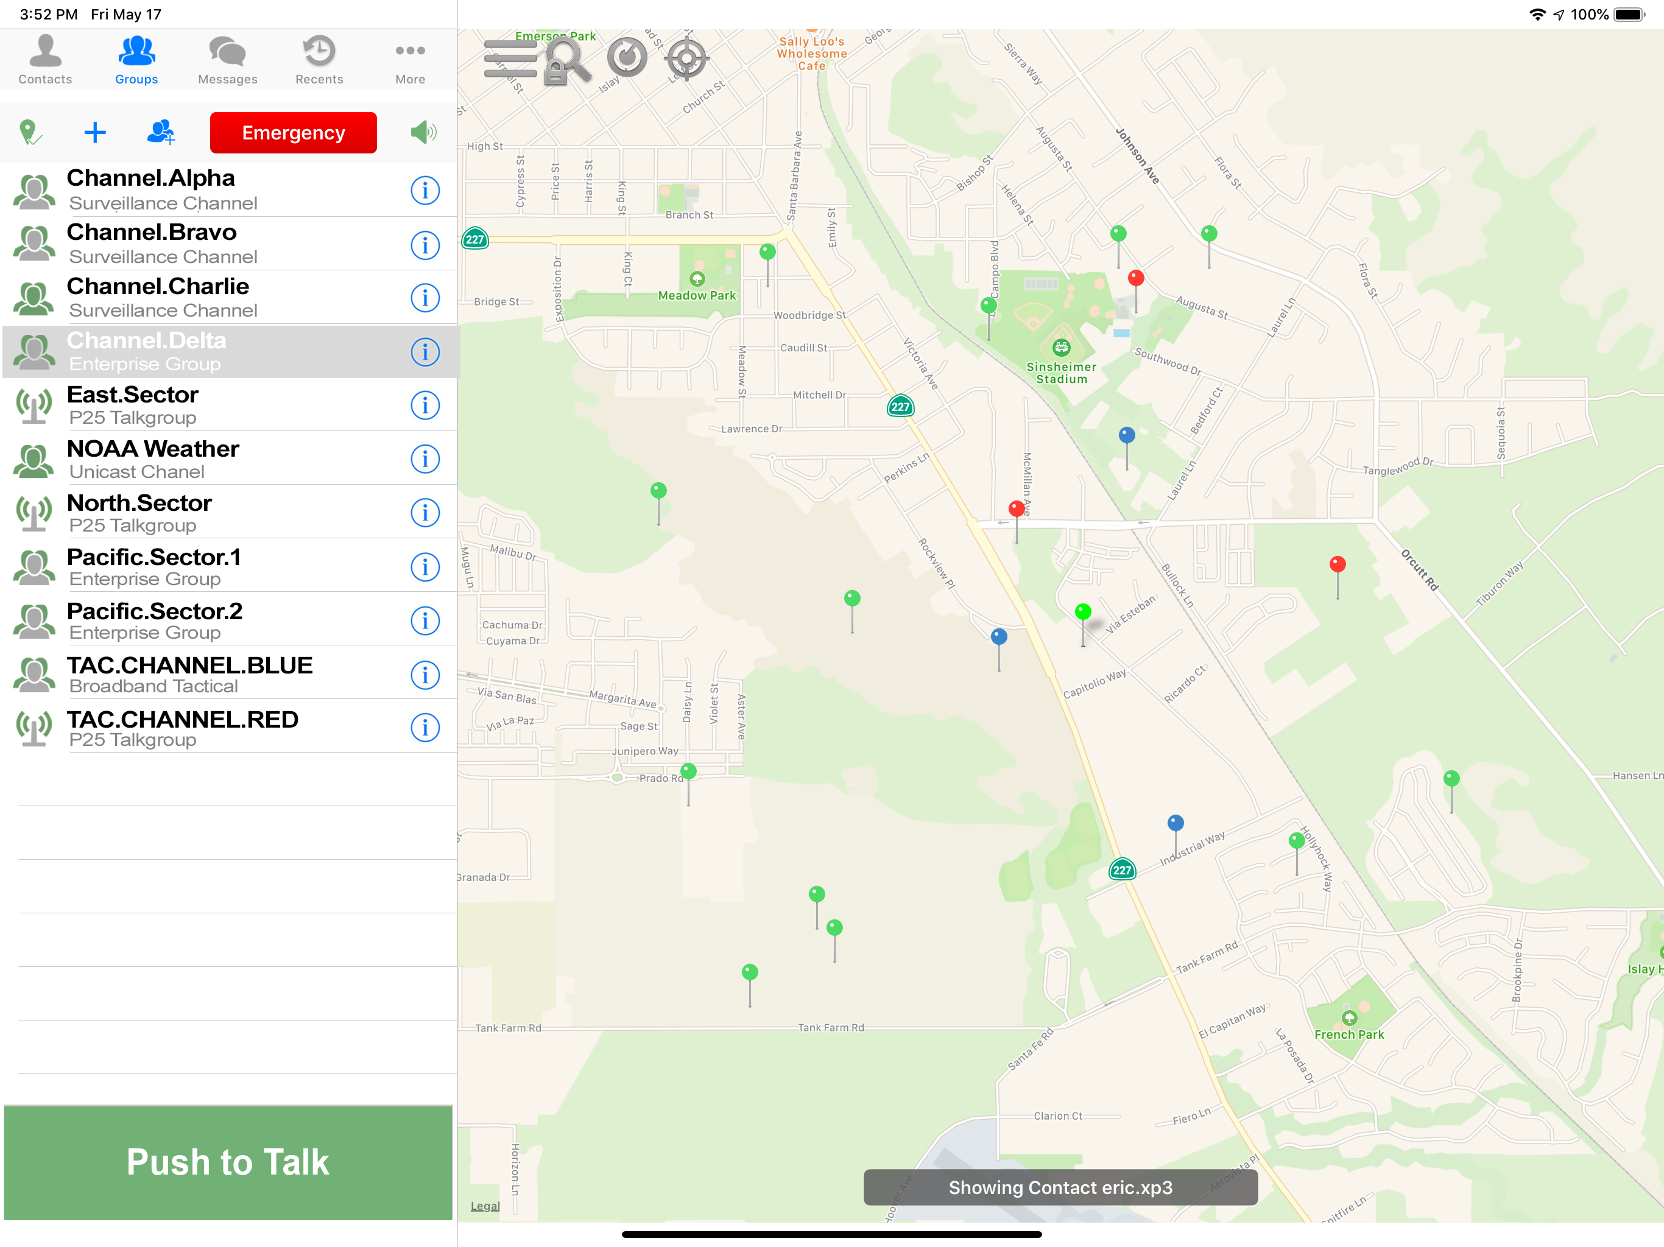Image resolution: width=1664 pixels, height=1247 pixels.
Task: Tap the French Park map label
Action: click(1349, 1034)
